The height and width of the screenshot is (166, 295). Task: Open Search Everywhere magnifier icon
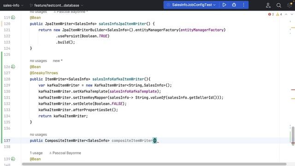(278, 5)
